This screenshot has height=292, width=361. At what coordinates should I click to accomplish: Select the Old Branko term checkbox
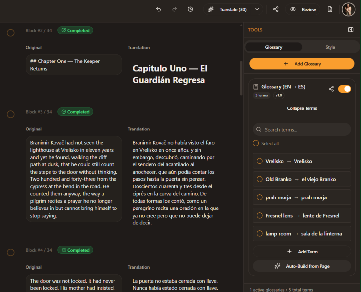click(x=259, y=179)
